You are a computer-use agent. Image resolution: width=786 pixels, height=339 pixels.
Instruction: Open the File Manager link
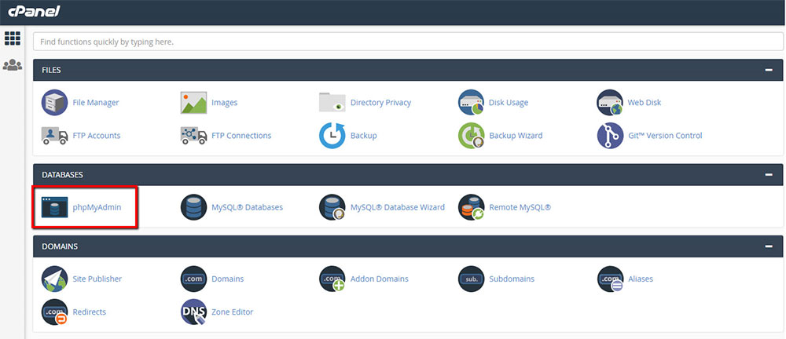[x=96, y=103]
